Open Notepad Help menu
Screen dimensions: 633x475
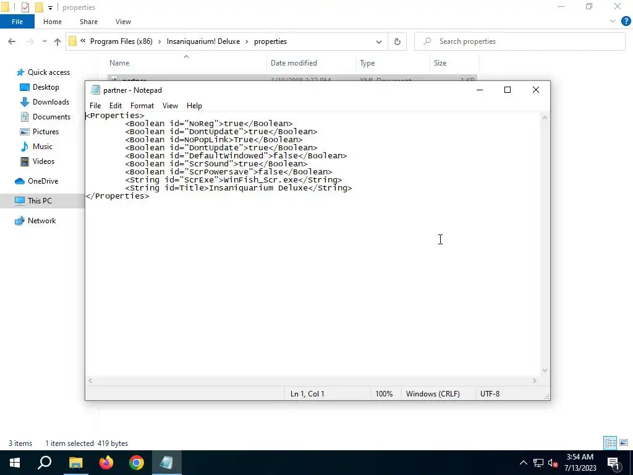[194, 105]
